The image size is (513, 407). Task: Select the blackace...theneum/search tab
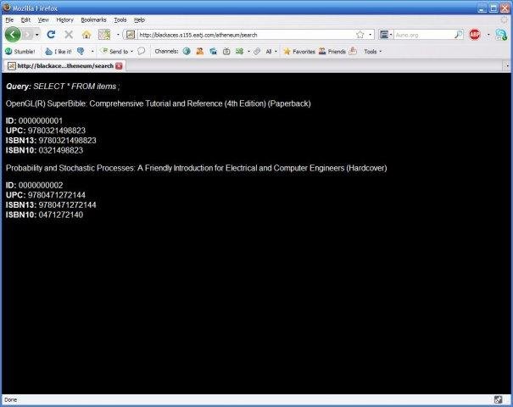(x=64, y=66)
